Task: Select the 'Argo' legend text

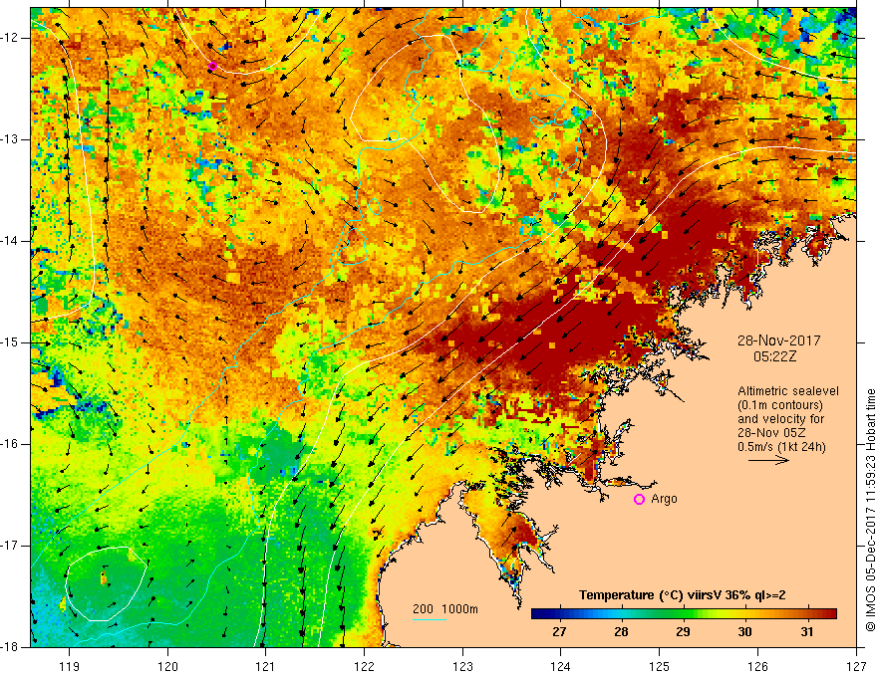Action: [665, 499]
